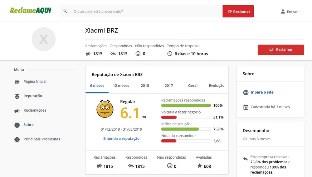Click the red Reclamar button in header
312x177 pixels.
pyautogui.click(x=238, y=11)
